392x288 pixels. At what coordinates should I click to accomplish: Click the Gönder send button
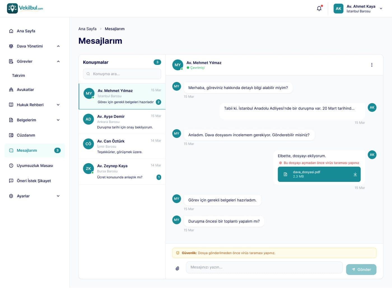(x=361, y=270)
